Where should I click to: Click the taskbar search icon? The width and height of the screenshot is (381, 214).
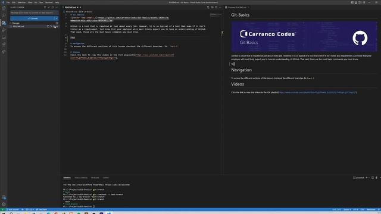click(x=11, y=213)
